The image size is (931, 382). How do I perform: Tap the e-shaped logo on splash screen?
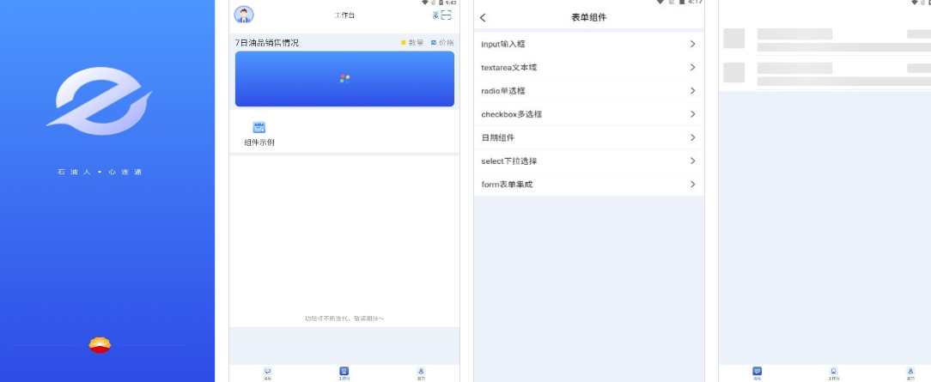click(x=100, y=100)
